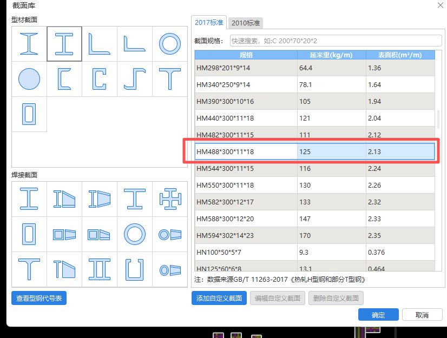
Task: Choose the welded T-section icon
Action: pyautogui.click(x=29, y=269)
